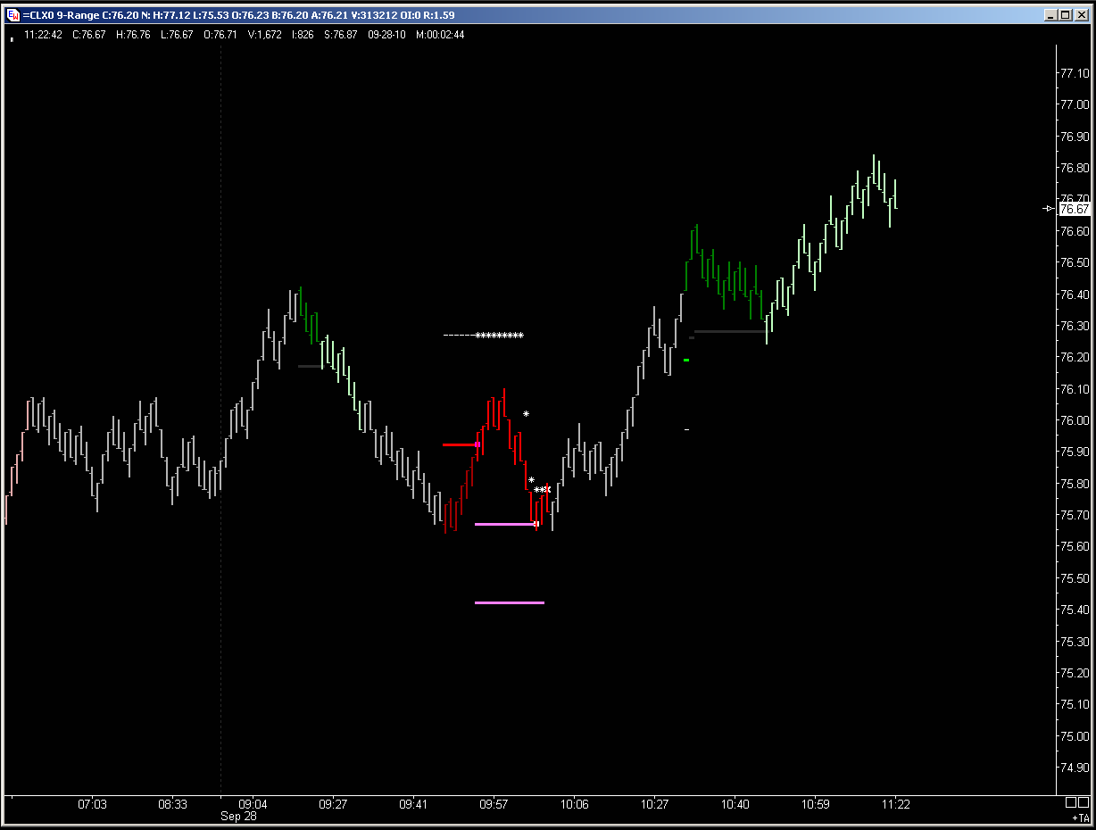Click the 10:27 time axis label
The height and width of the screenshot is (830, 1096).
click(654, 804)
